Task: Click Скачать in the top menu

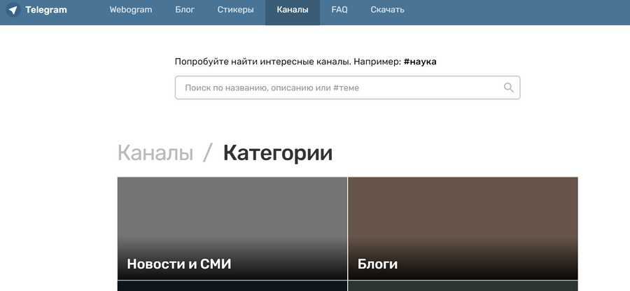Action: click(387, 10)
